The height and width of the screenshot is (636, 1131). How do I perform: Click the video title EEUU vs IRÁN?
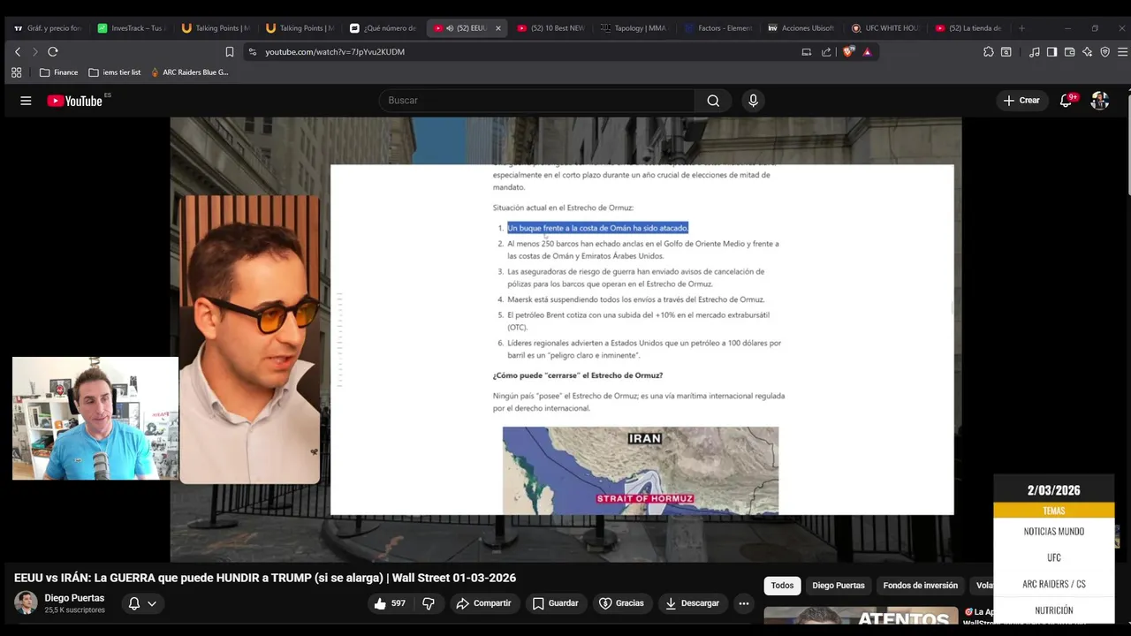[x=265, y=578]
